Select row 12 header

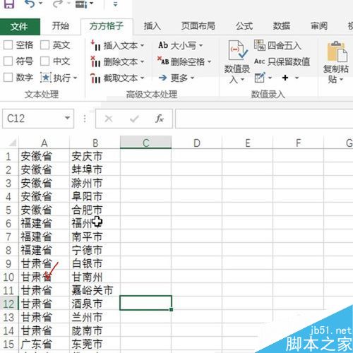point(9,304)
